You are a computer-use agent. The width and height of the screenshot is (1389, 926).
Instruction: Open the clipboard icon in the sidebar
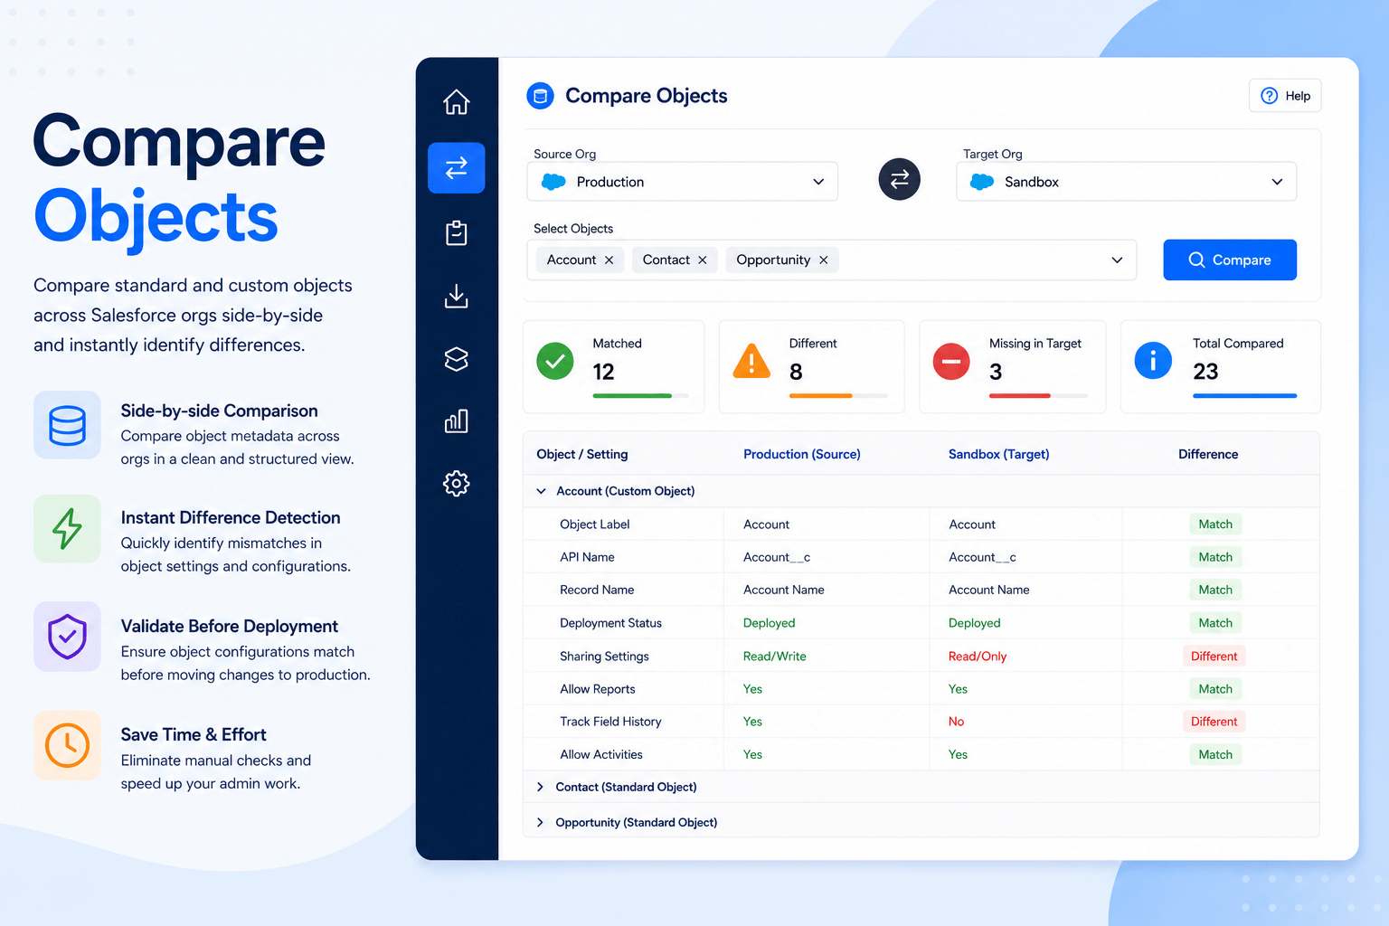[x=456, y=232]
